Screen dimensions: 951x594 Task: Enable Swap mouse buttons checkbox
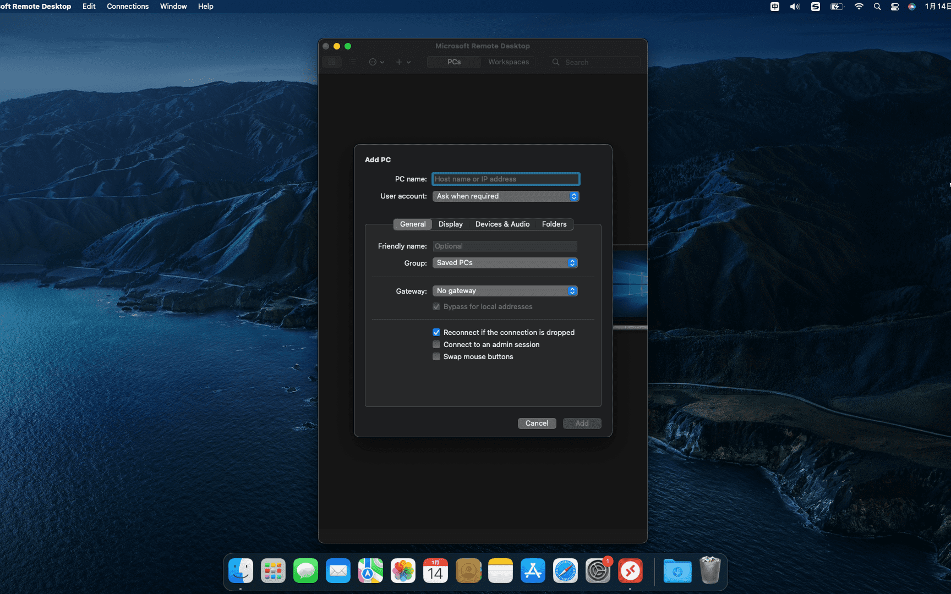pos(436,356)
